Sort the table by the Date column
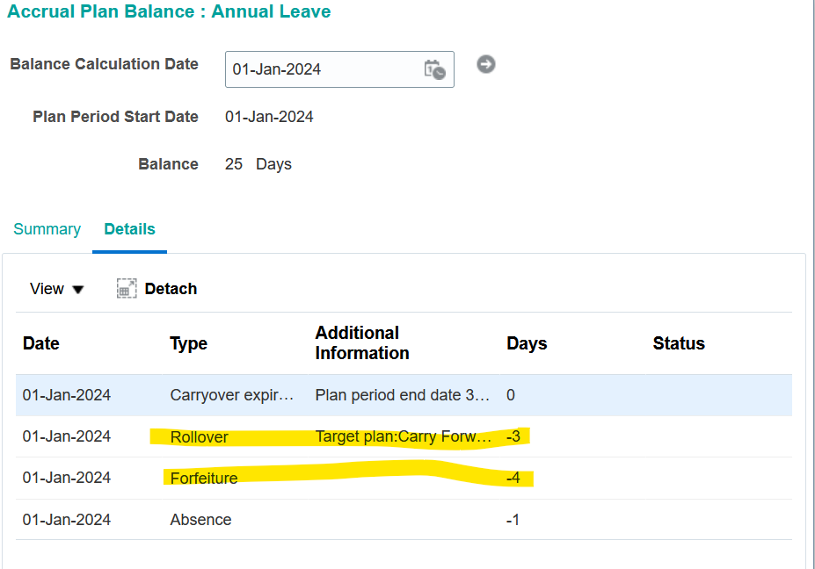 click(x=40, y=343)
